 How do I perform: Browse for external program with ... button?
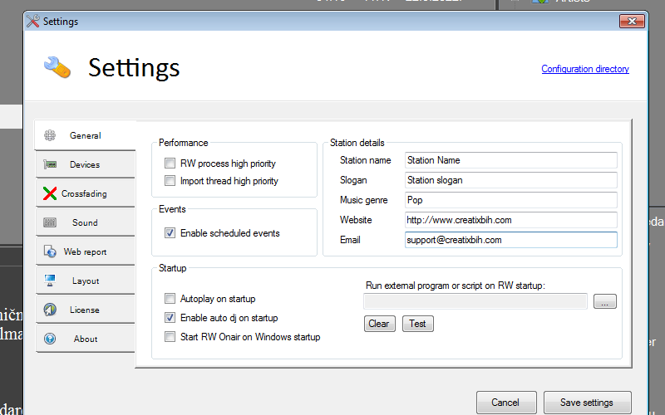[605, 301]
